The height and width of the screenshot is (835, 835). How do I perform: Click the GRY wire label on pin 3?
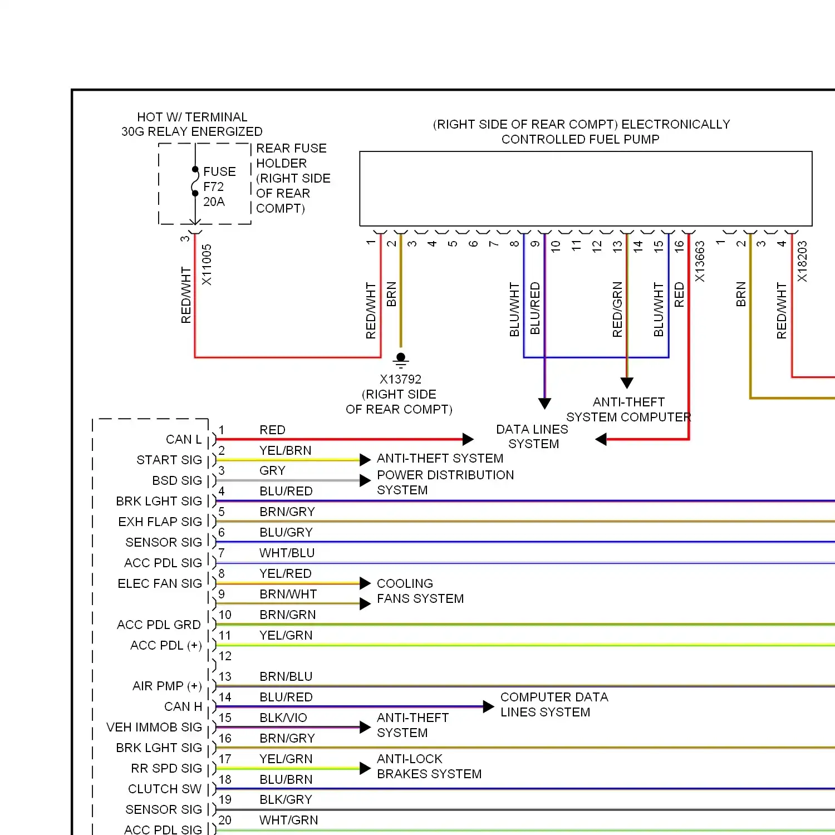[x=272, y=470]
